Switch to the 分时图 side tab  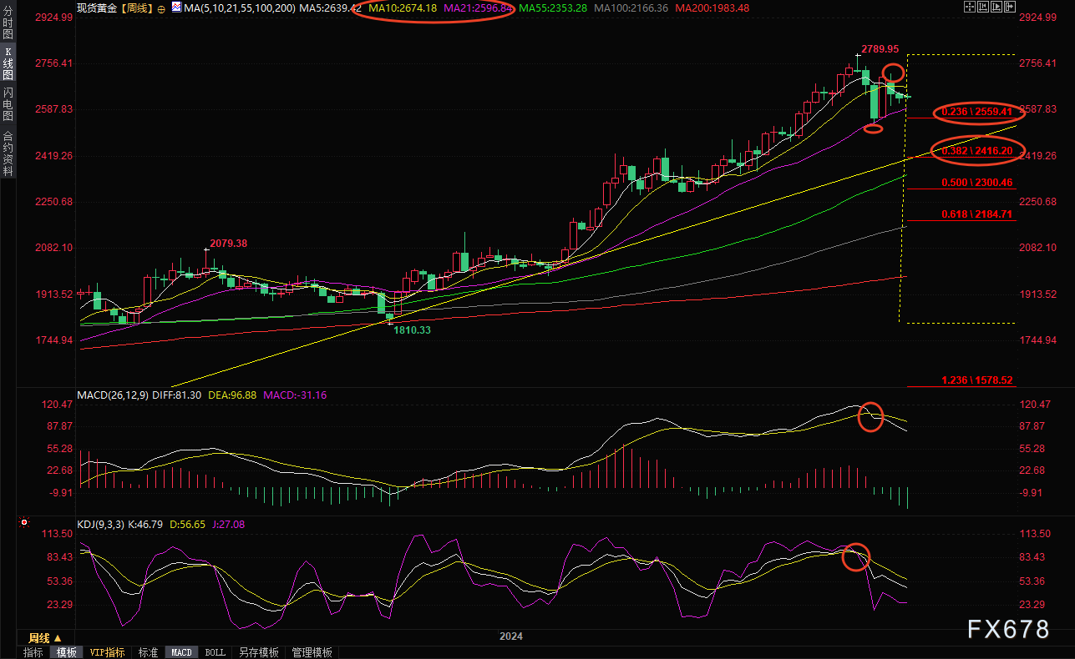pos(8,24)
